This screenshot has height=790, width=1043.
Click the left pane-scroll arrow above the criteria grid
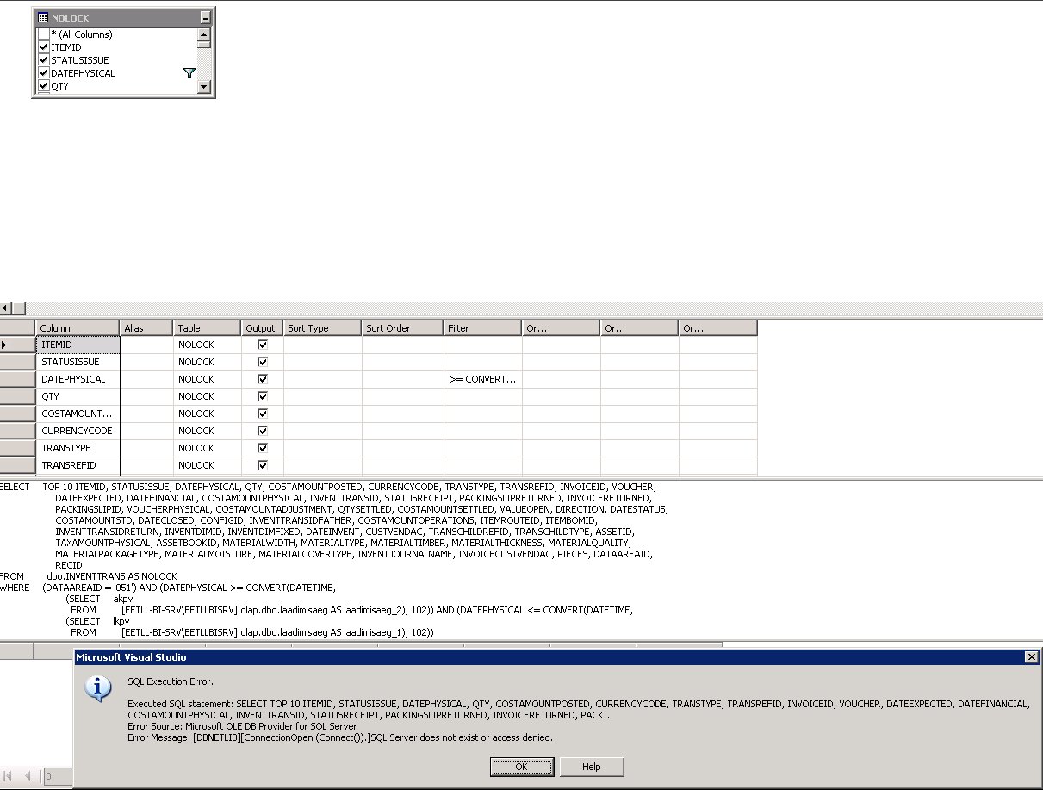(6, 307)
